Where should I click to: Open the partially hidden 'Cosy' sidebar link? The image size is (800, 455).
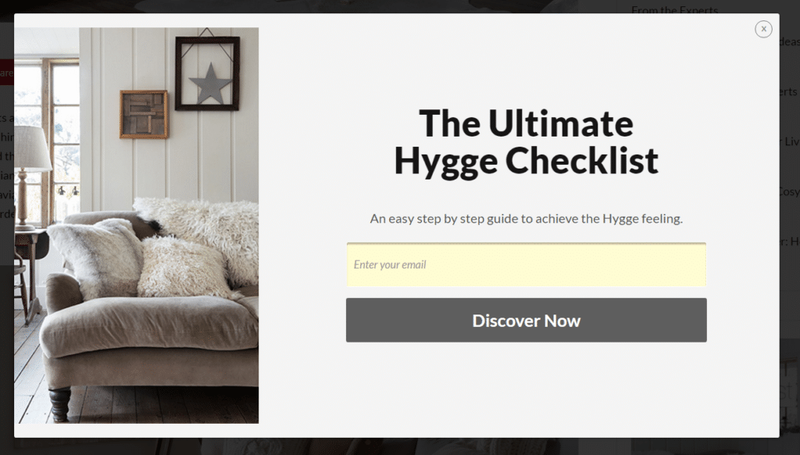tap(789, 191)
